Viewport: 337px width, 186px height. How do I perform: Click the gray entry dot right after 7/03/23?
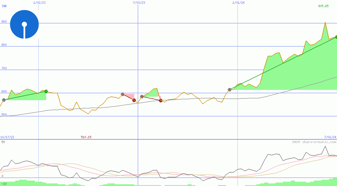click(142, 96)
